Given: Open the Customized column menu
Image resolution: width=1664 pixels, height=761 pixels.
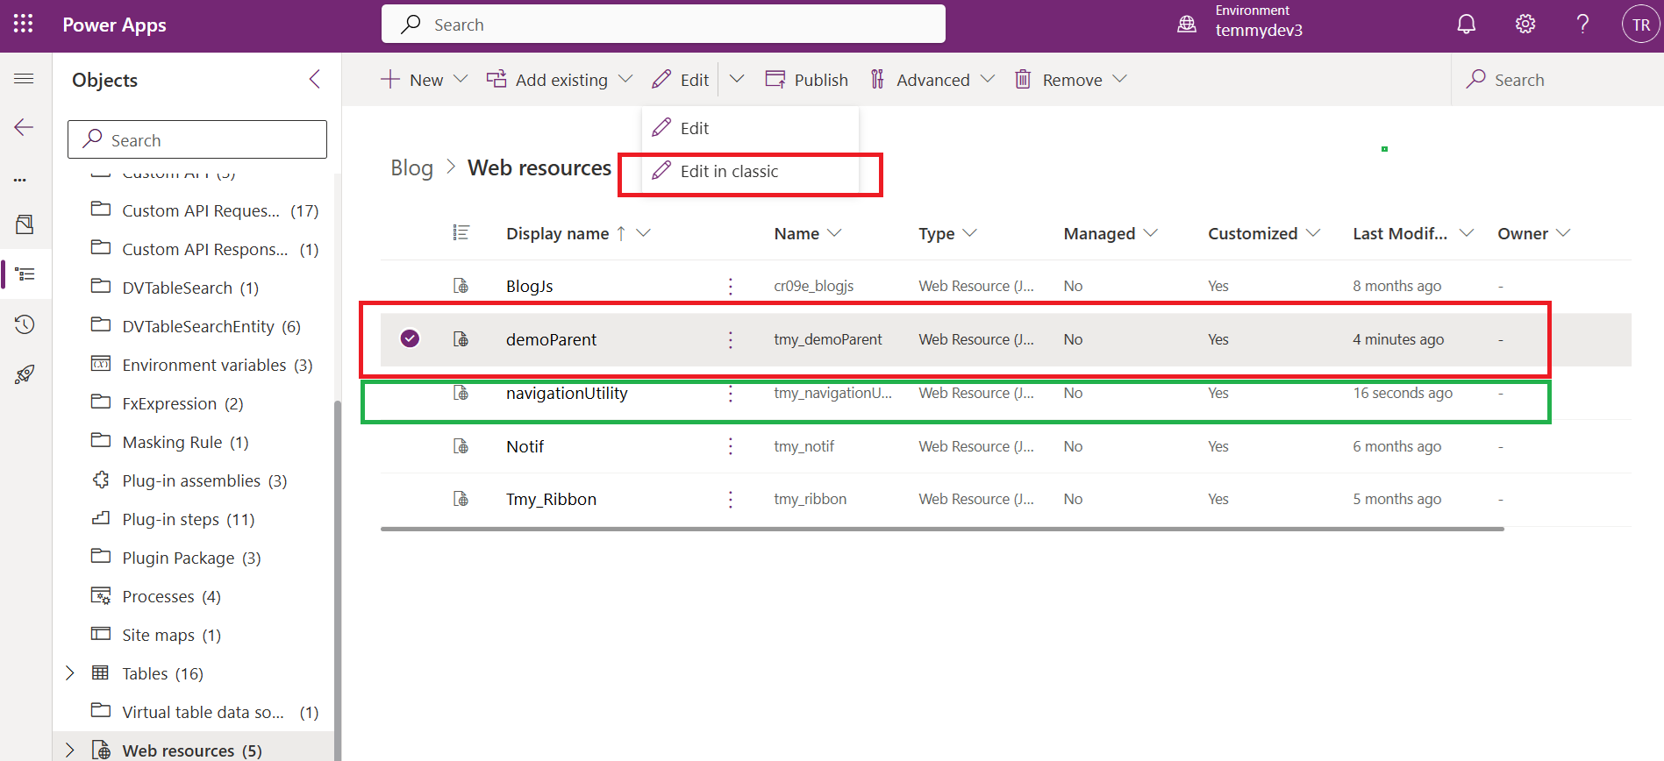Looking at the screenshot, I should click(1313, 233).
